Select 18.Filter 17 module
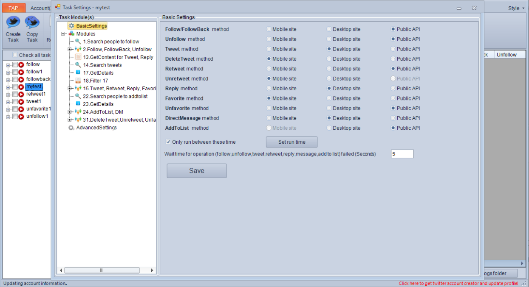 coord(96,81)
